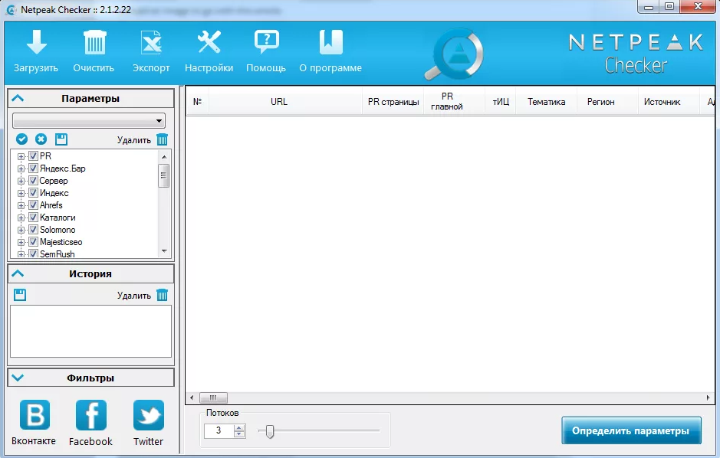Click trash icon next to Удалить in Параметры

pyautogui.click(x=162, y=139)
